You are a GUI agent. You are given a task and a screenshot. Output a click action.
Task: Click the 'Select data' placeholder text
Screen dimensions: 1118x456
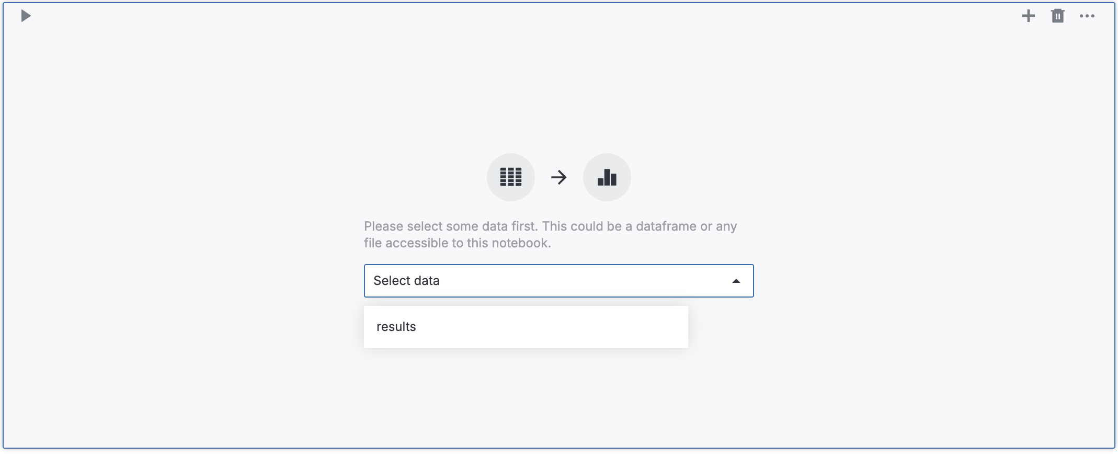click(x=406, y=281)
